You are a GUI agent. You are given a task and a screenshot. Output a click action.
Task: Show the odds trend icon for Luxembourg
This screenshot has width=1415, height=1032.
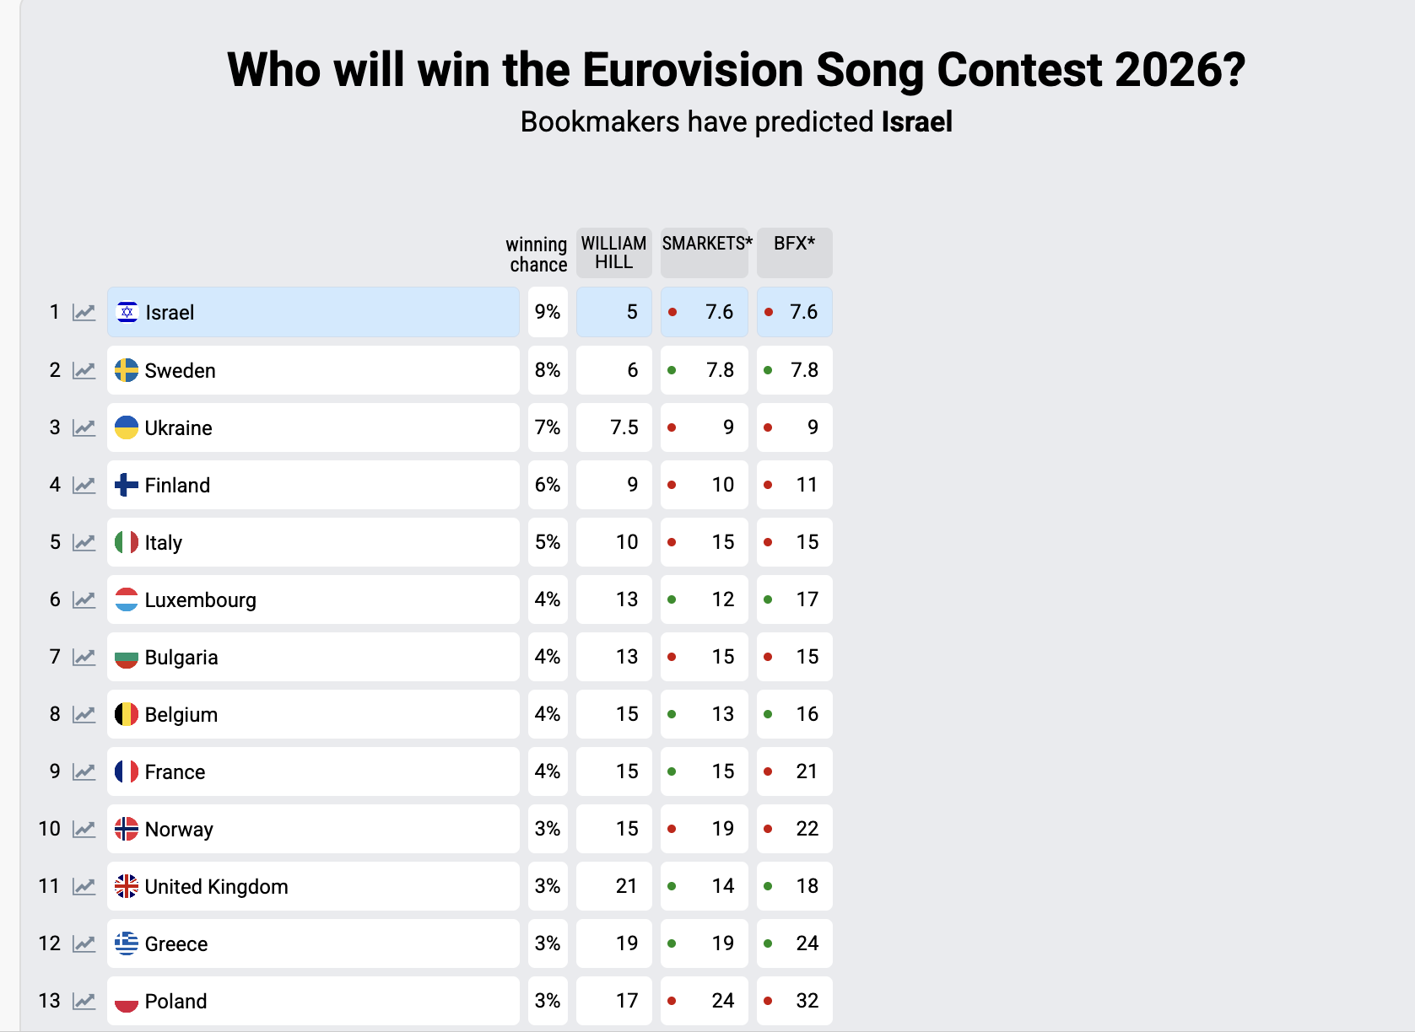coord(84,599)
